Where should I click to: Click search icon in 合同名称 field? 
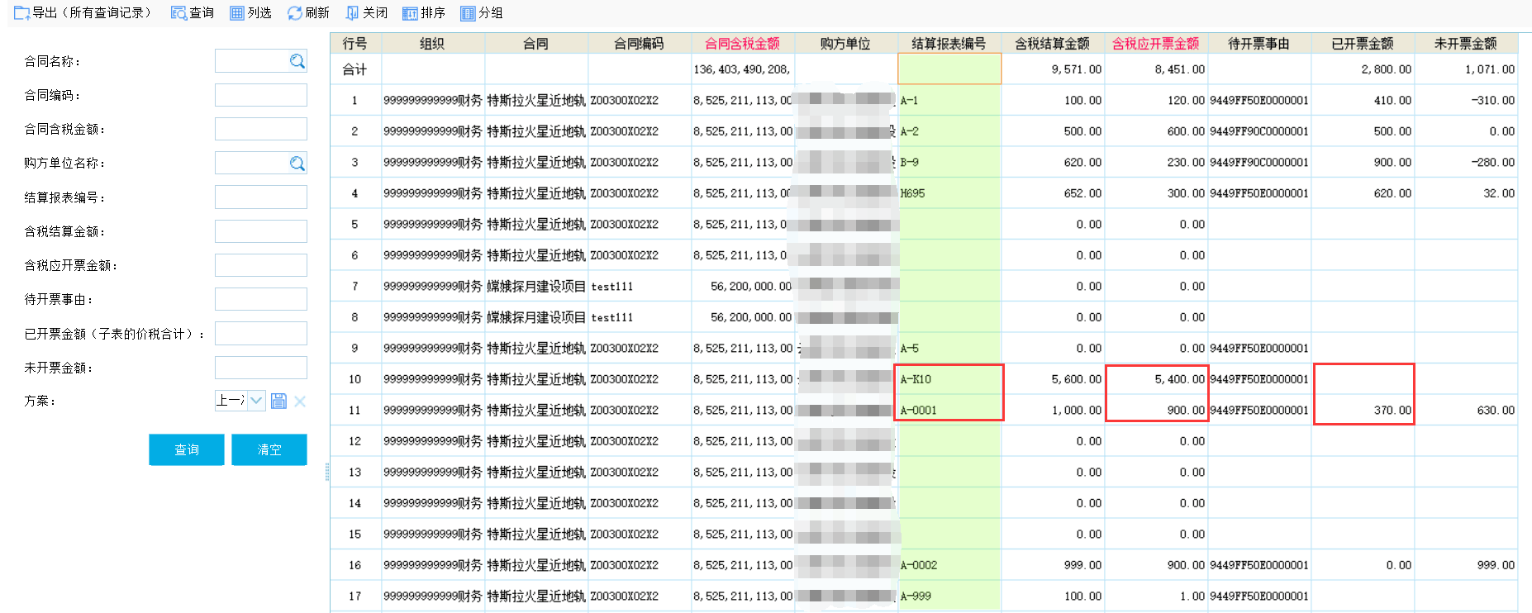pos(297,61)
